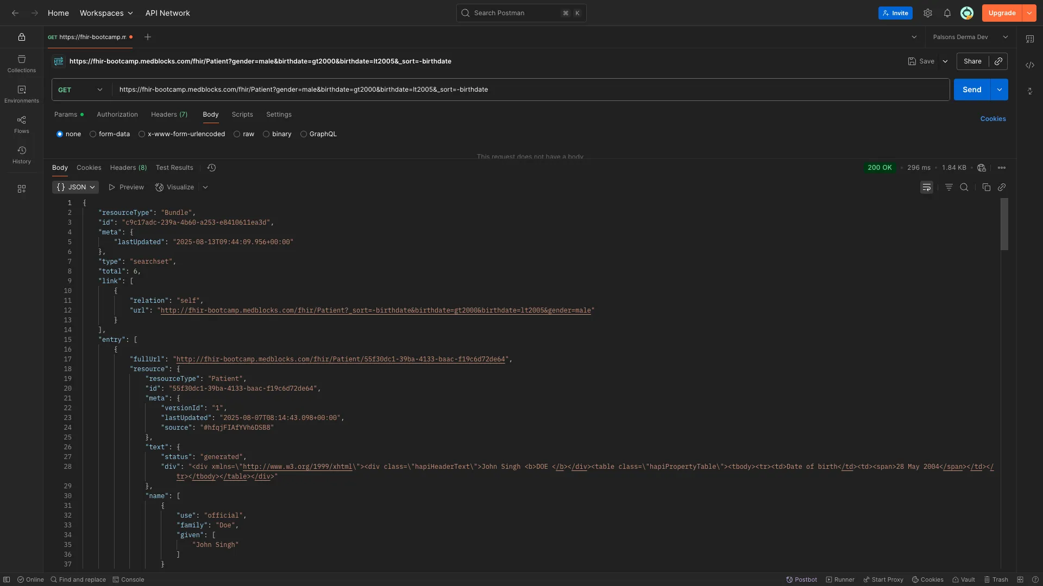Switch to the Authorization tab
Screen dimensions: 1043x586
(x=117, y=114)
